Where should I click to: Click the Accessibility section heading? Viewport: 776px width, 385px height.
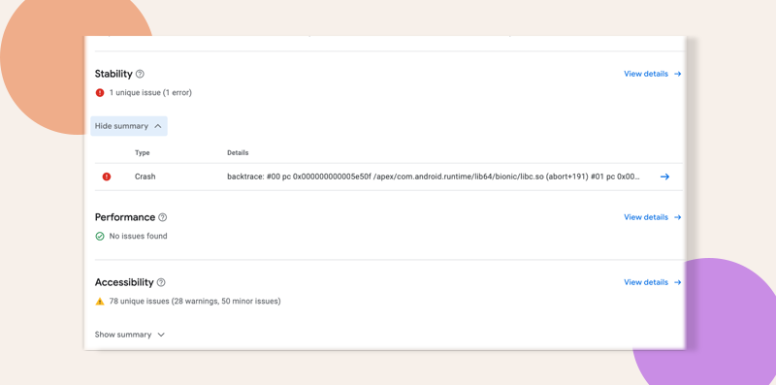124,282
